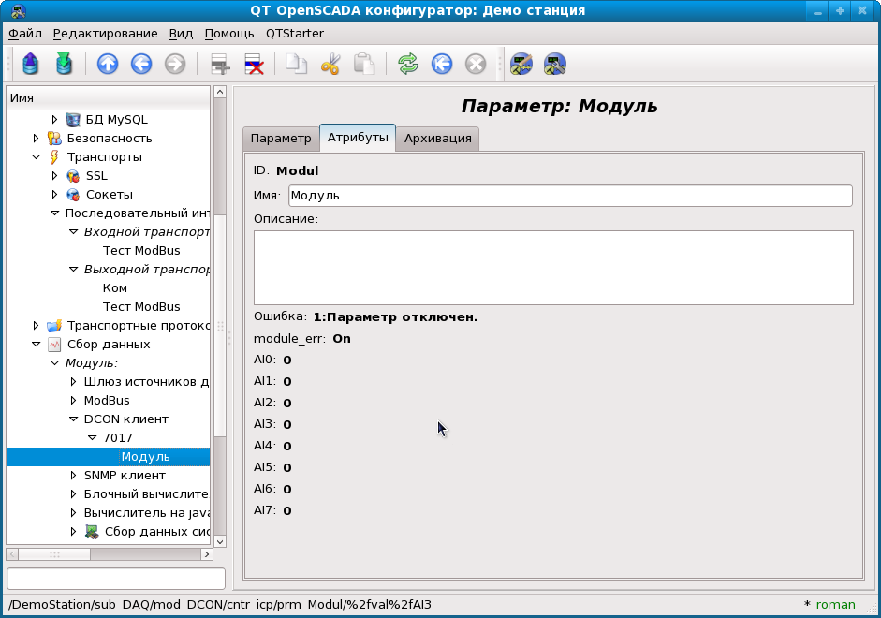Image resolution: width=881 pixels, height=618 pixels.
Task: Click the delete item icon with red X
Action: [x=254, y=64]
